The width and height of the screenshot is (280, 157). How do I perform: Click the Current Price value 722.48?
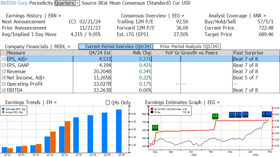click(x=266, y=28)
